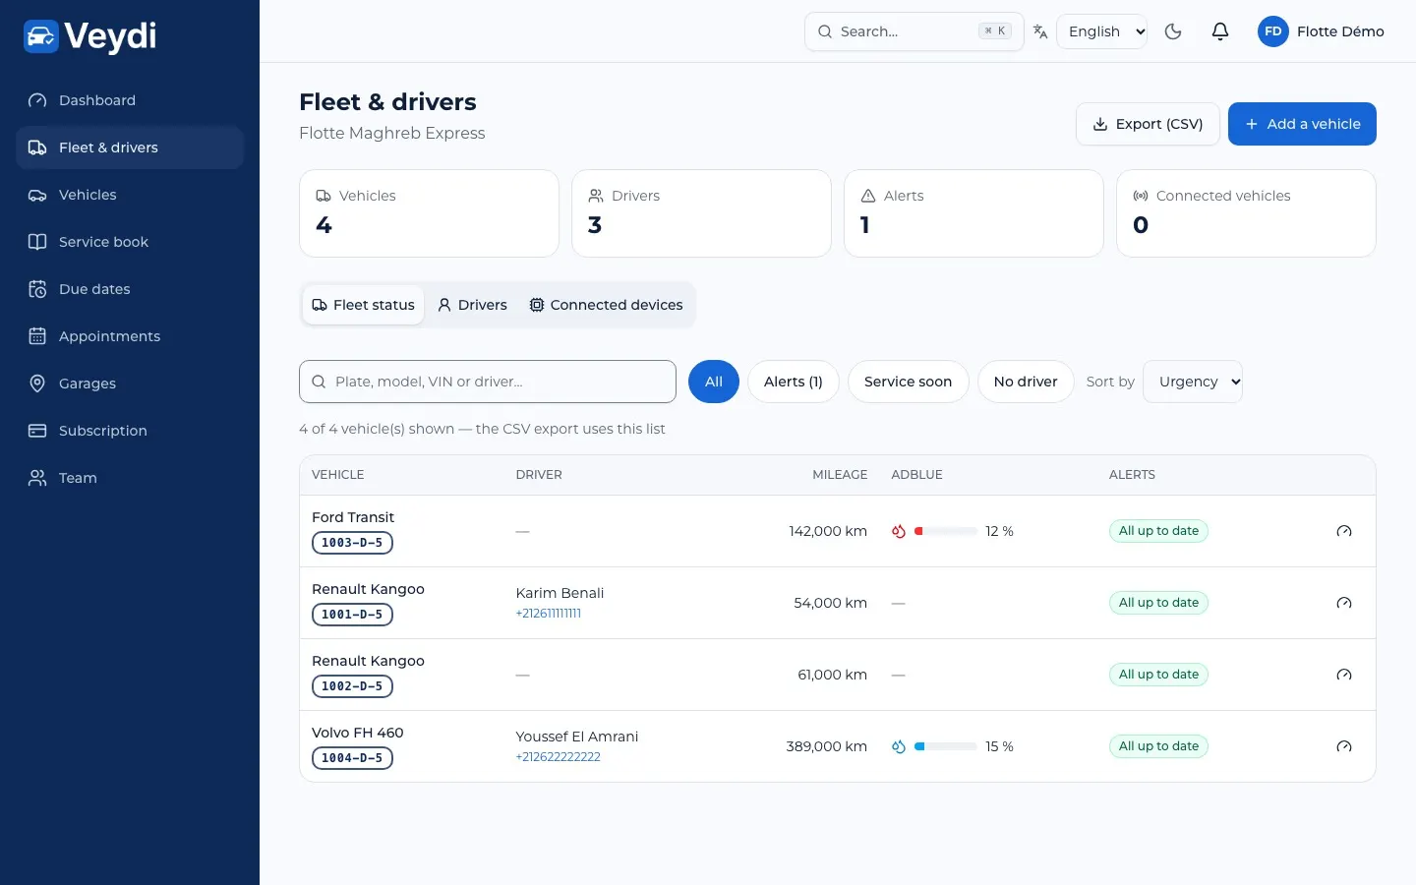Open the English language dropdown

[x=1101, y=31]
